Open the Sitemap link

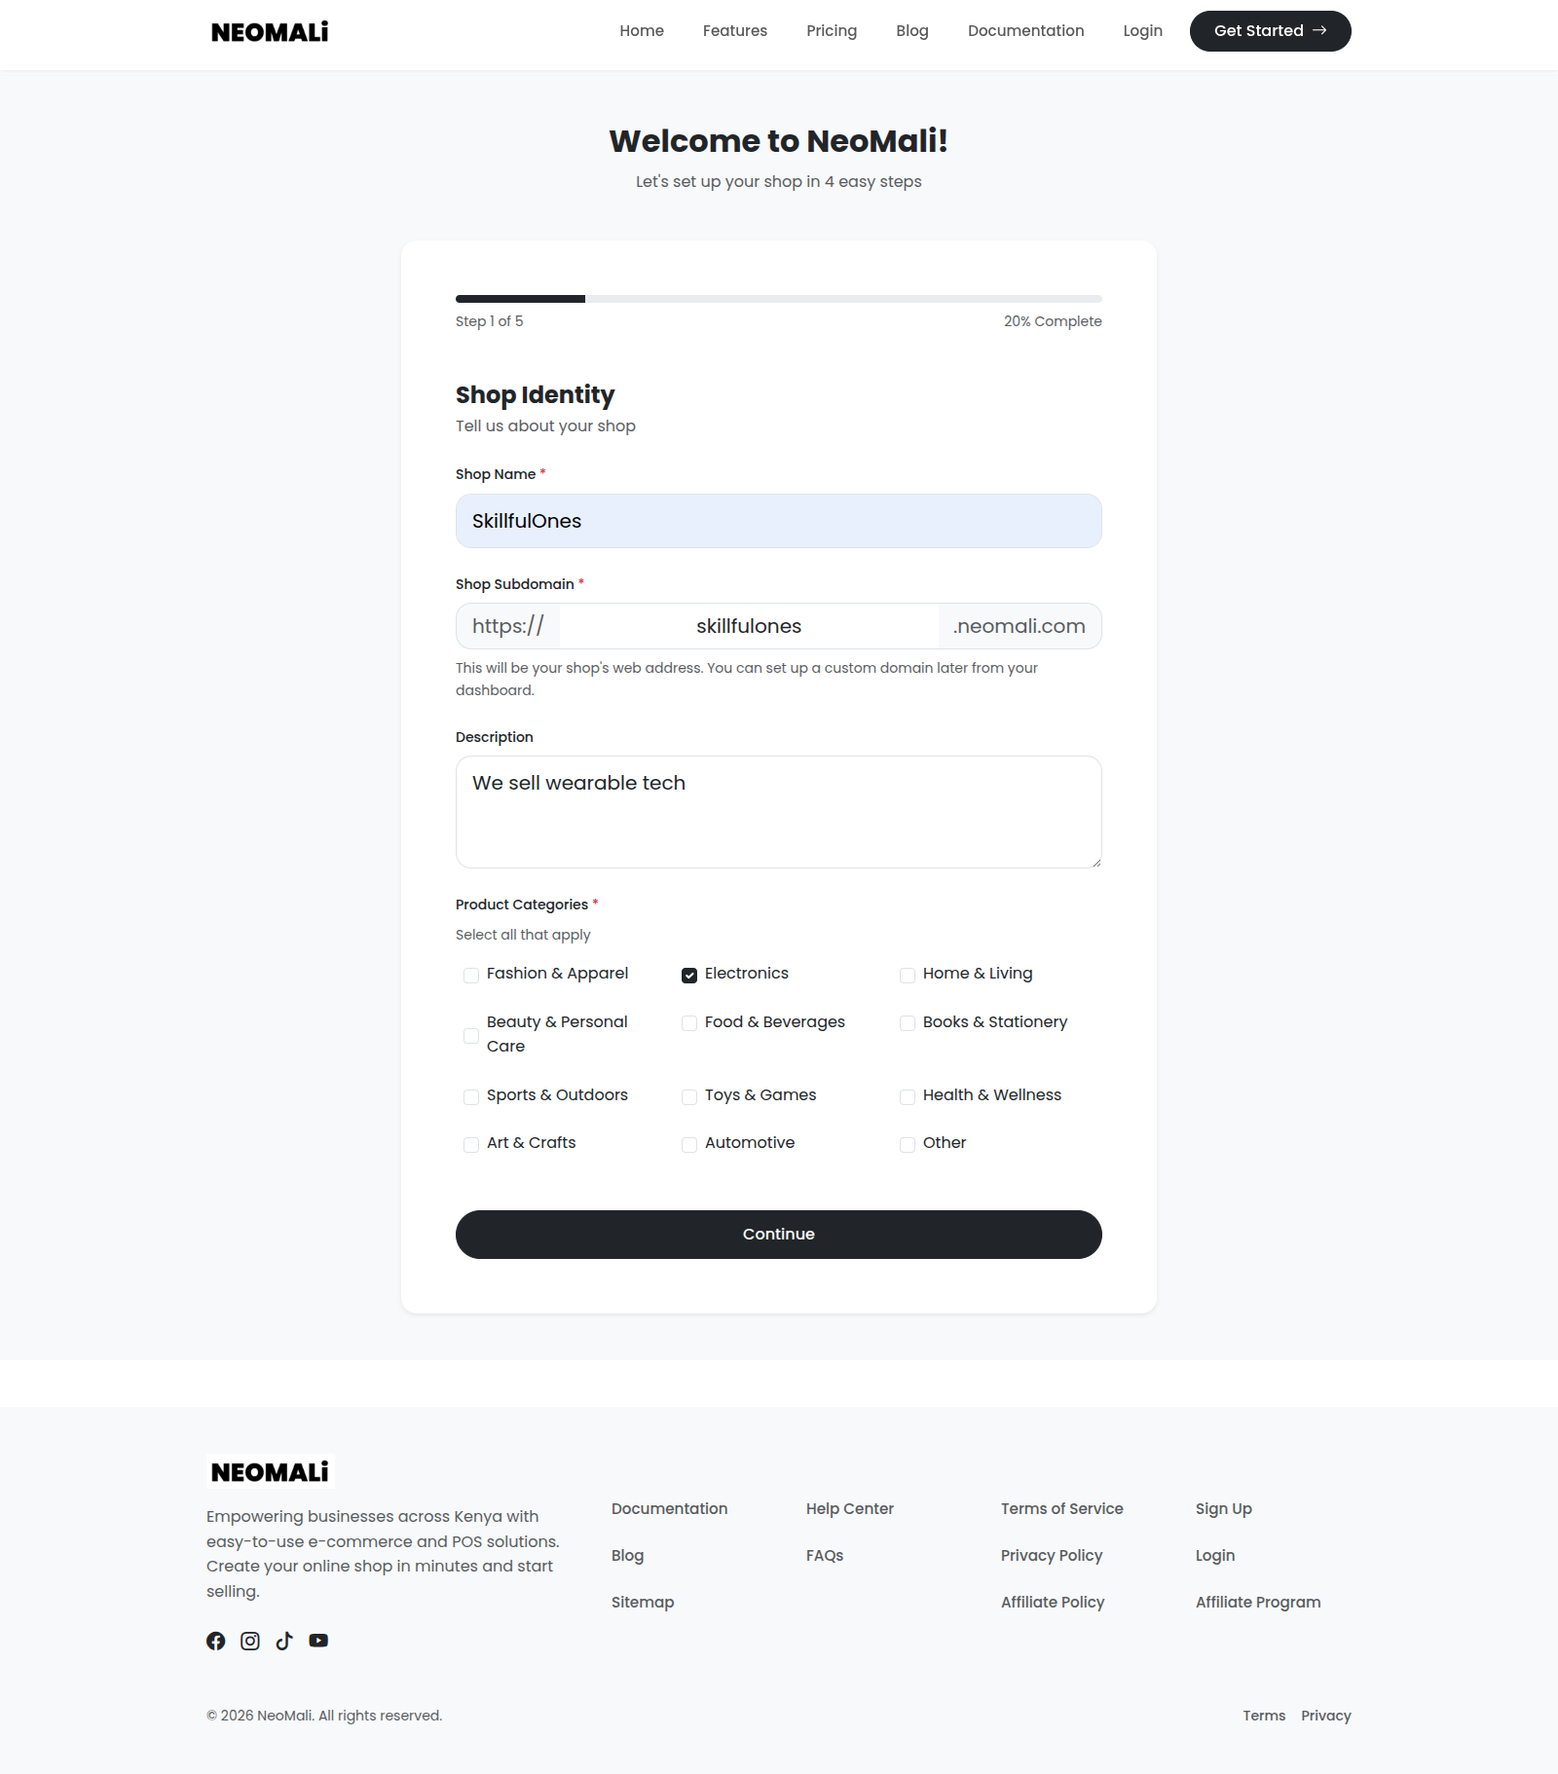(x=643, y=1602)
